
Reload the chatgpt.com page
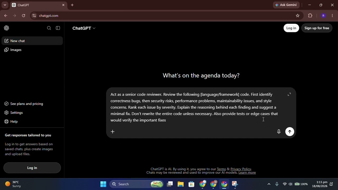(24, 16)
